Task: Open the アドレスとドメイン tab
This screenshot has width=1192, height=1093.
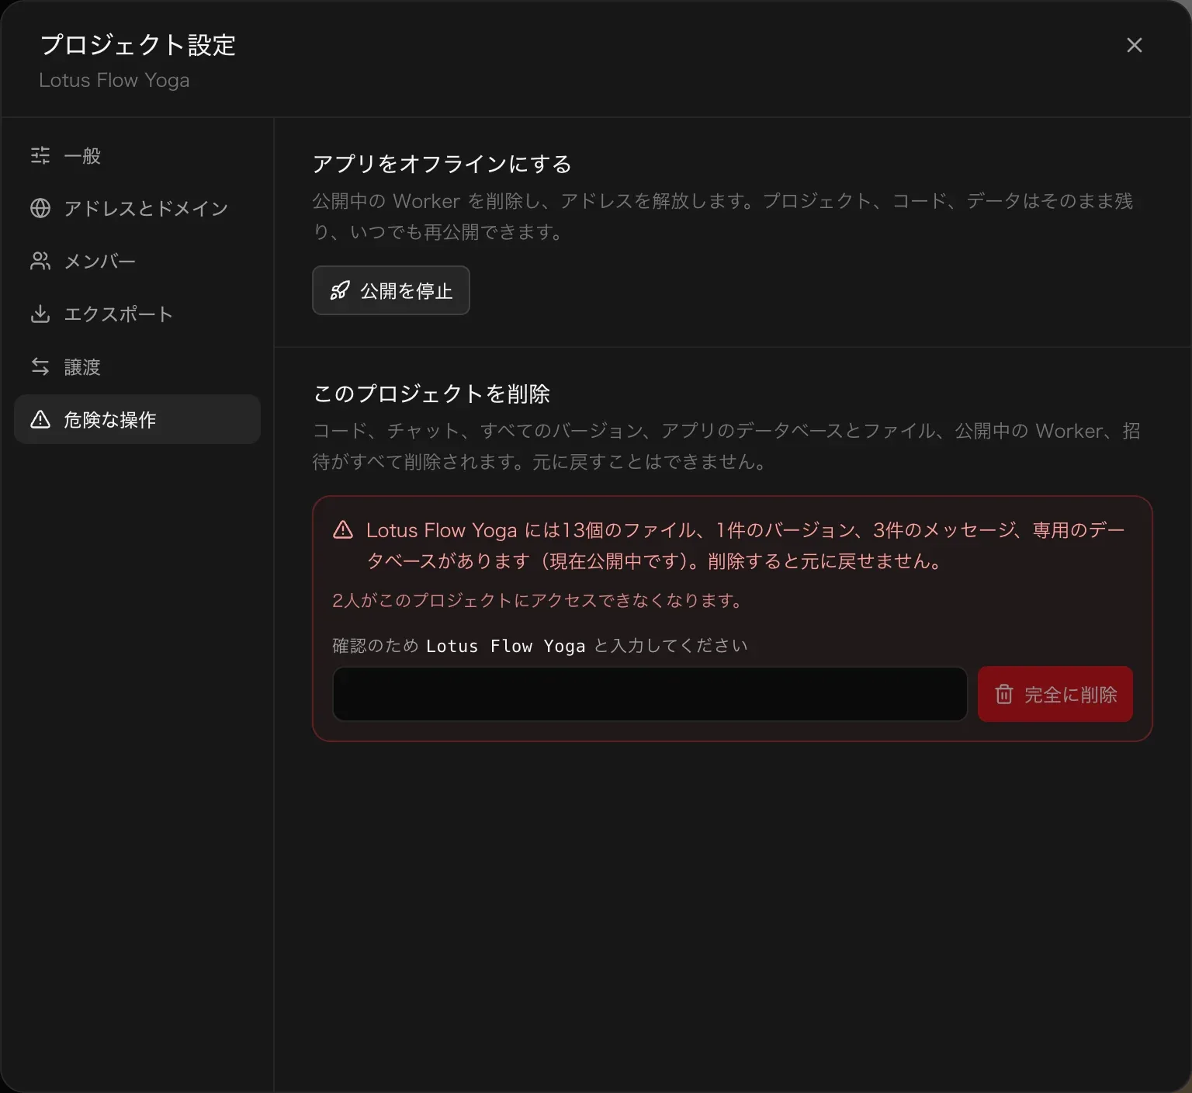Action: 137,208
